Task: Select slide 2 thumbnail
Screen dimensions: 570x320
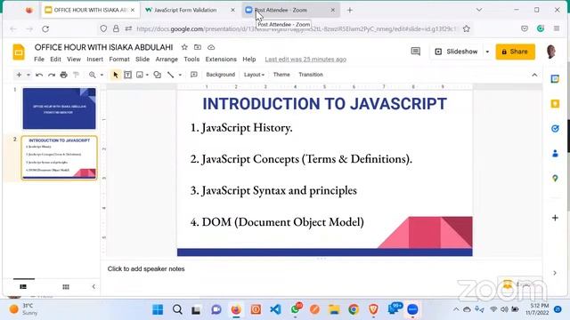Action: (x=60, y=158)
